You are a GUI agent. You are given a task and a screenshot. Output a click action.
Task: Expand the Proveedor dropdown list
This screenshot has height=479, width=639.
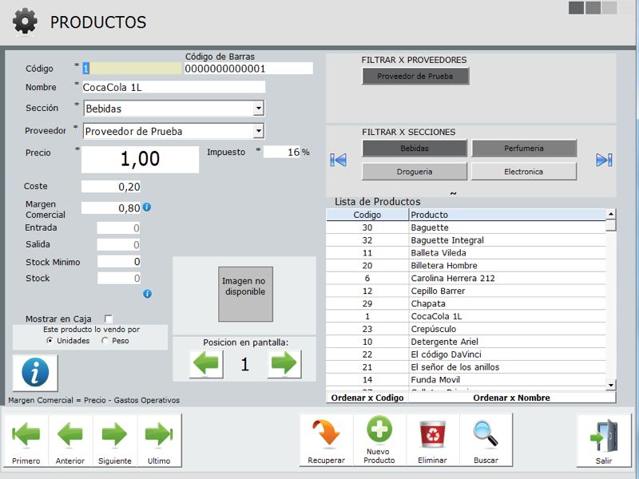[258, 131]
